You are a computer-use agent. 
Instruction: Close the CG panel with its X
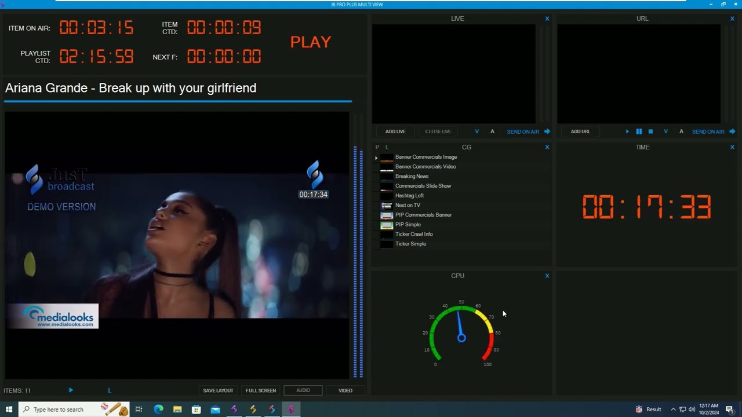(x=547, y=147)
